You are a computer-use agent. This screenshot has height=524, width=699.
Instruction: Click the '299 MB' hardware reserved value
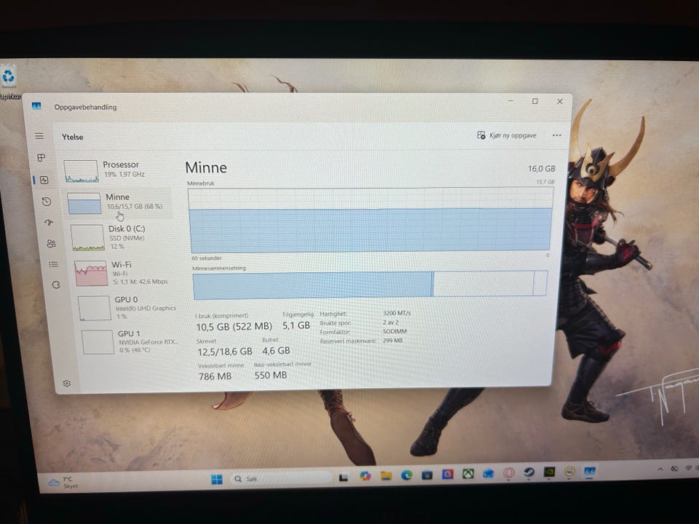tap(392, 341)
